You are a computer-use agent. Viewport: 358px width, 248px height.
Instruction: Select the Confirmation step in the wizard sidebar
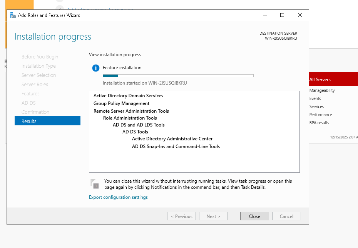tap(35, 112)
